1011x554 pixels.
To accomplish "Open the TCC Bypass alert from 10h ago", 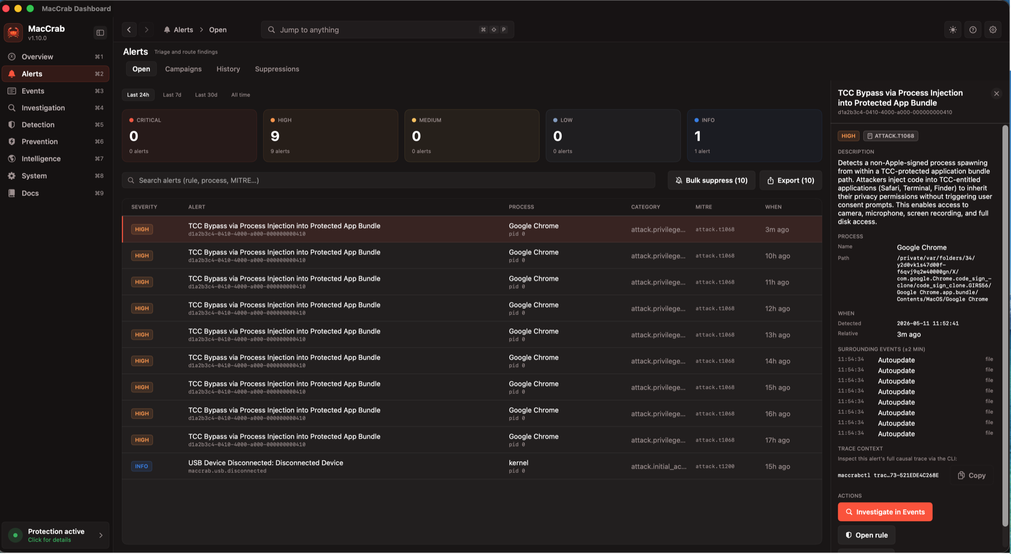I will (472, 256).
